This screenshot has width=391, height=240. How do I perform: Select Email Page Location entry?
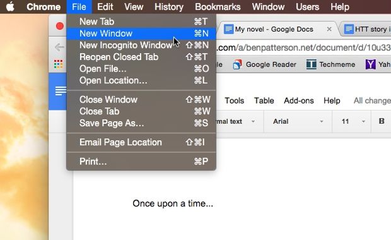coord(141,142)
